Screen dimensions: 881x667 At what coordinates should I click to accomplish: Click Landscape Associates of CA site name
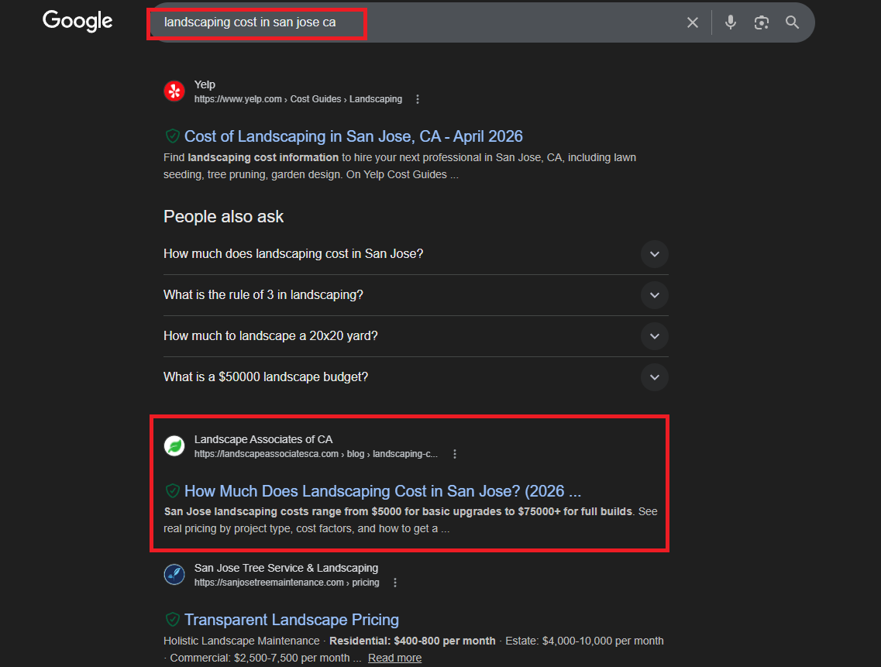[x=263, y=439]
